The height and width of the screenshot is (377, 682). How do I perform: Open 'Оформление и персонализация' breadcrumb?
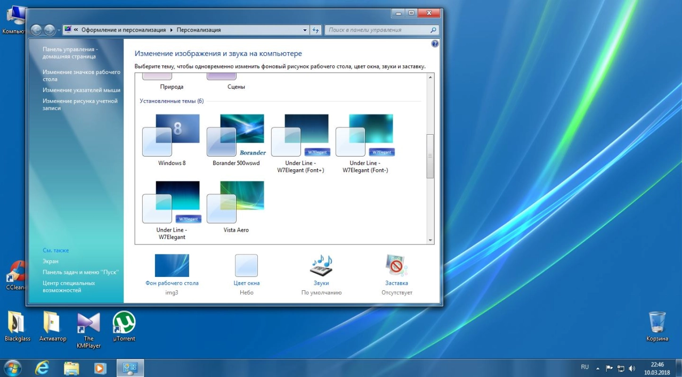(124, 30)
